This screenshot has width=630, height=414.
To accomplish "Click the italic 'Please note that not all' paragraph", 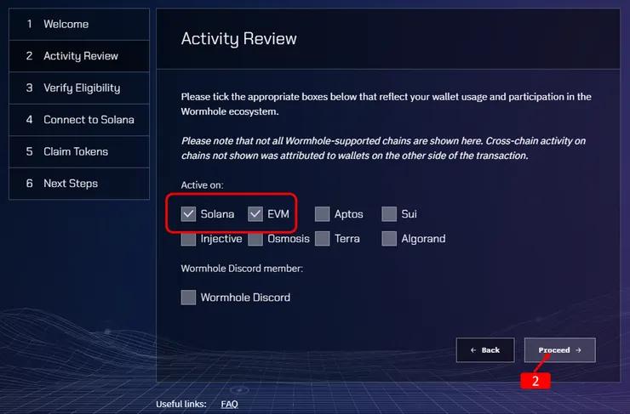I will 383,148.
